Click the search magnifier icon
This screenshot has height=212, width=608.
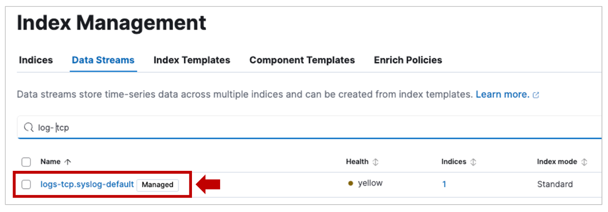tap(28, 127)
